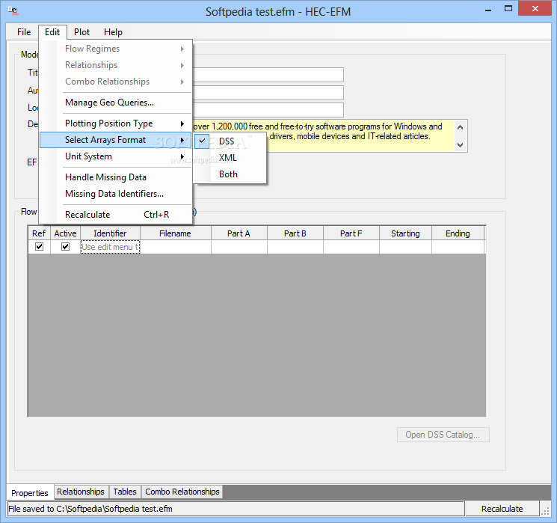Screen dimensions: 557x523
Task: Toggle the Active checkbox in the first row
Action: (x=65, y=247)
